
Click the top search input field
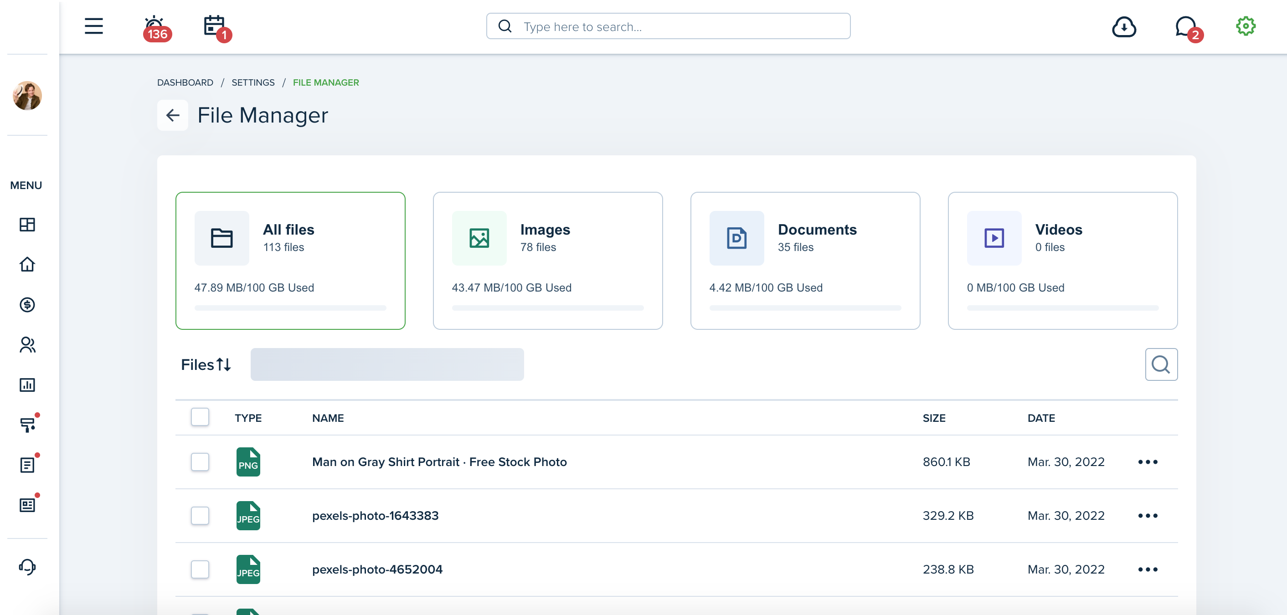pos(668,26)
